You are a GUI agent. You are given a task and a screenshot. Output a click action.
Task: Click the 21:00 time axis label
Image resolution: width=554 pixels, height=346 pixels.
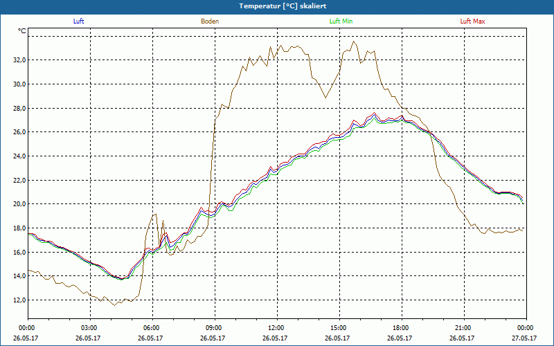tap(464, 328)
